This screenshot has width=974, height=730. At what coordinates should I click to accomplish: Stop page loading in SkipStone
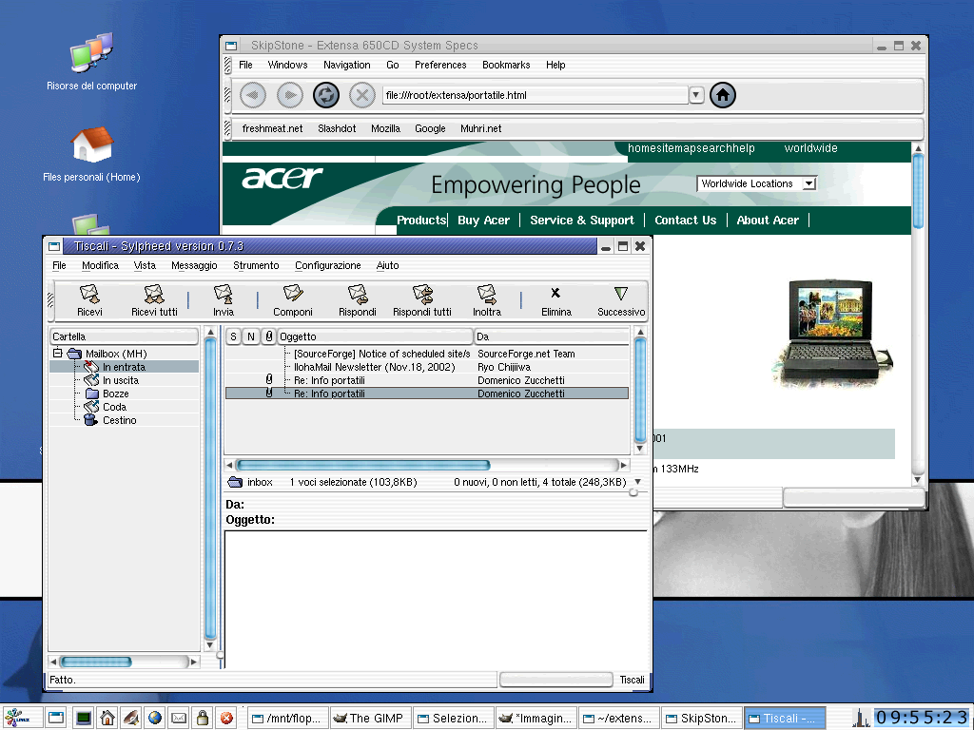pyautogui.click(x=362, y=95)
